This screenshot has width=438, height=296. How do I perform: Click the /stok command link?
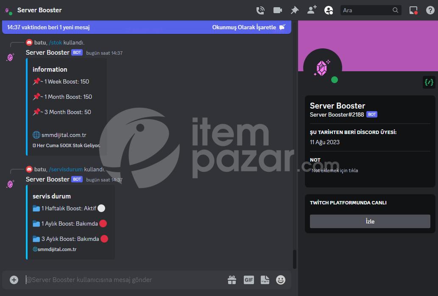pos(55,43)
